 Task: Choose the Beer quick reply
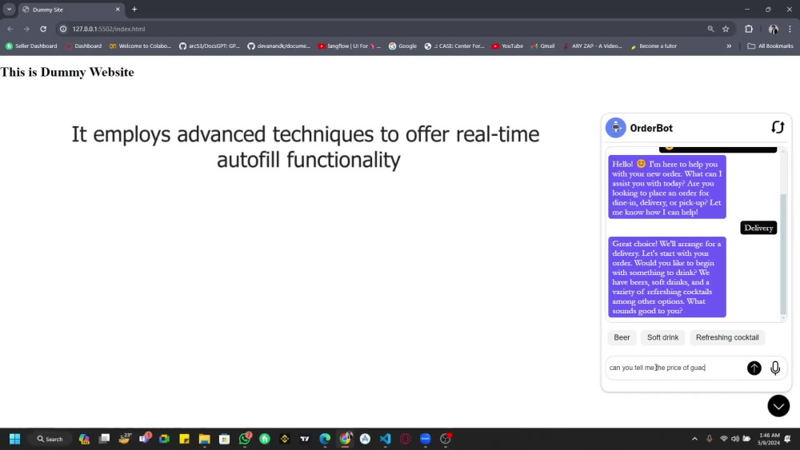pos(622,337)
